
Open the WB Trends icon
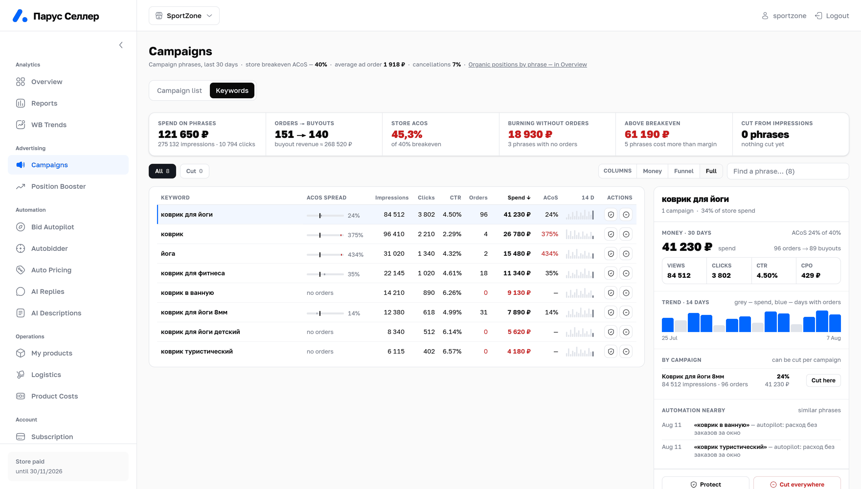tap(21, 125)
